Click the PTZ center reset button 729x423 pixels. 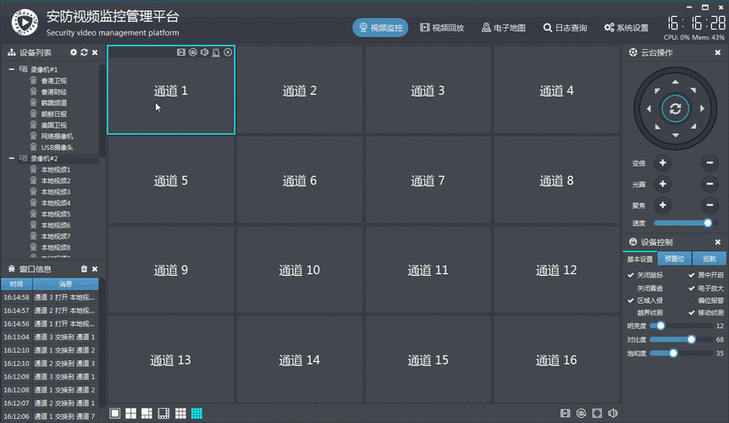[675, 108]
